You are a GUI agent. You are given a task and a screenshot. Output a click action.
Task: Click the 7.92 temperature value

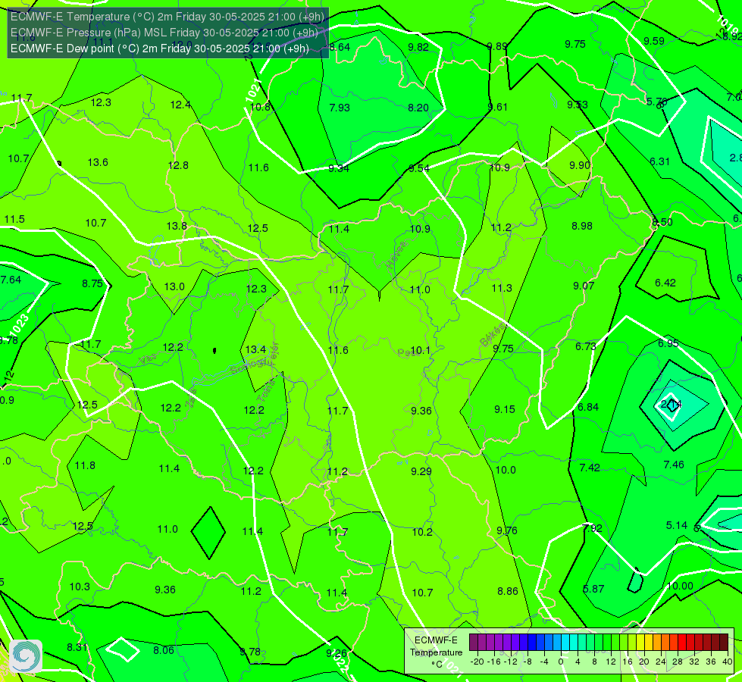point(592,528)
